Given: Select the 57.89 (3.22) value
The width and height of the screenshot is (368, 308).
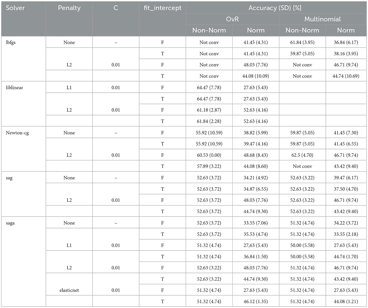Looking at the screenshot, I should coord(209,166).
